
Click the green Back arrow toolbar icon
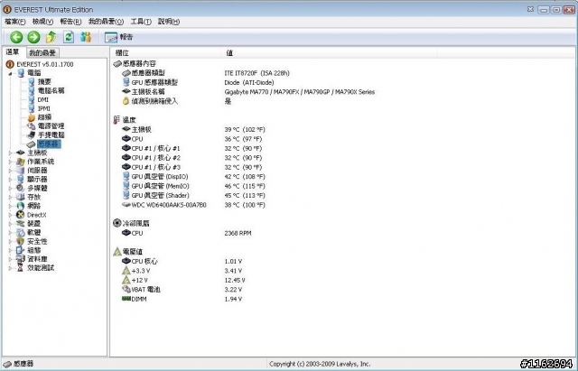coord(16,37)
